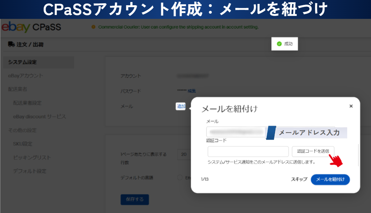Go to eBayアカウント in sidebar
Screen dimensions: 371x213
(26, 76)
